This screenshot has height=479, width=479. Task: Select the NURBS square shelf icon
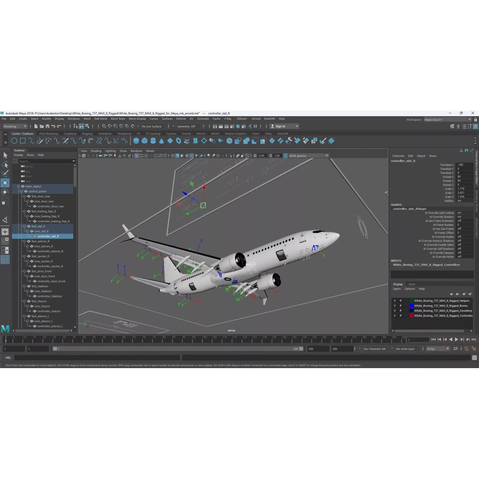click(23, 141)
